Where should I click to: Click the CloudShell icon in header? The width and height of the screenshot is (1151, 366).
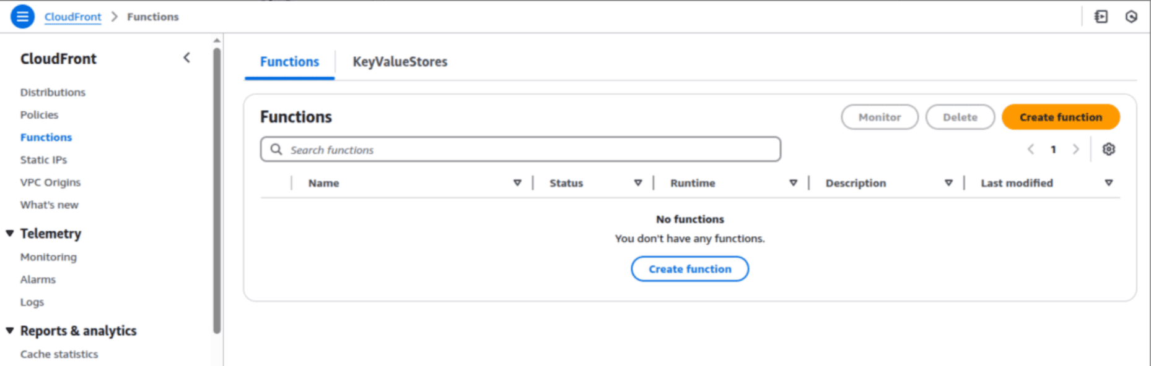[1101, 17]
